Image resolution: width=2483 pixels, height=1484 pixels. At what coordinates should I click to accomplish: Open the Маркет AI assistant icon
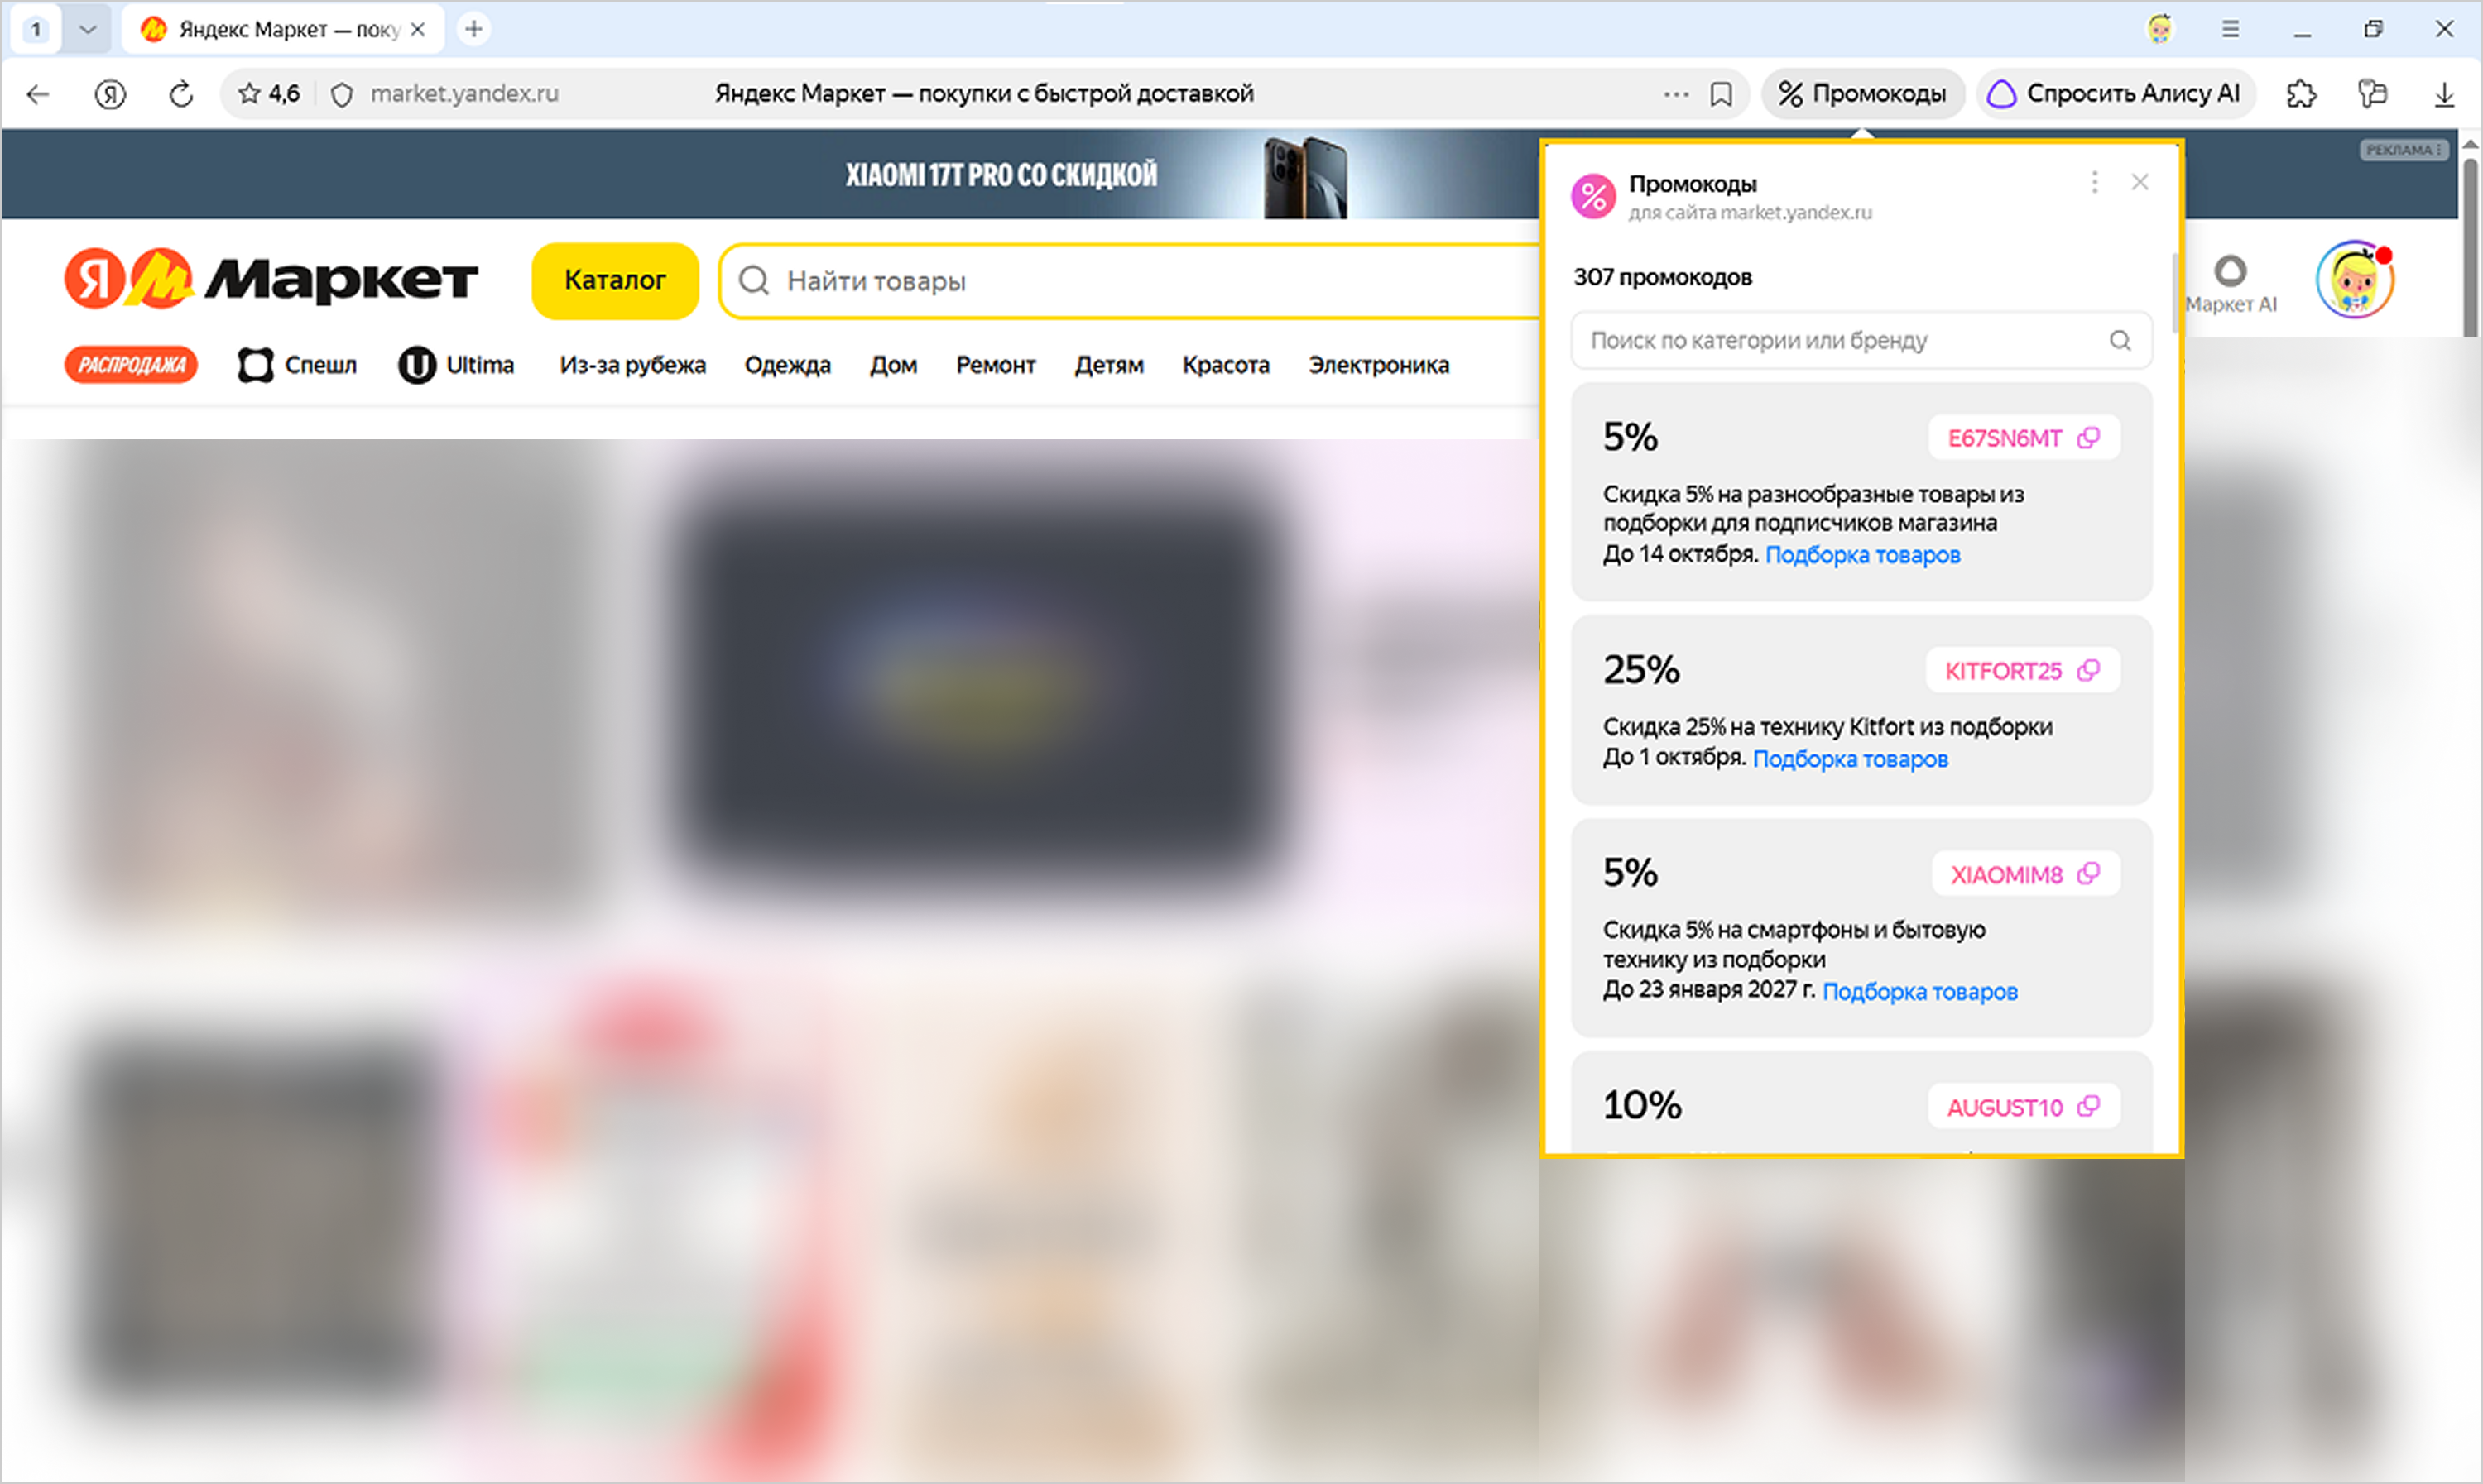coord(2231,283)
